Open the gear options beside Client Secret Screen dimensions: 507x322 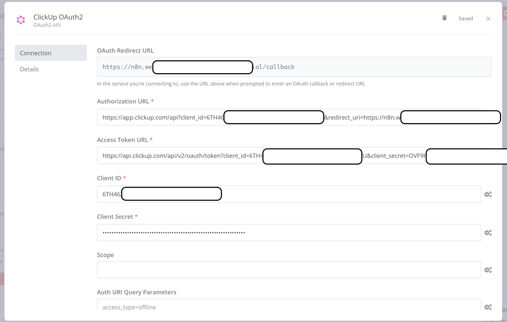[x=488, y=232]
